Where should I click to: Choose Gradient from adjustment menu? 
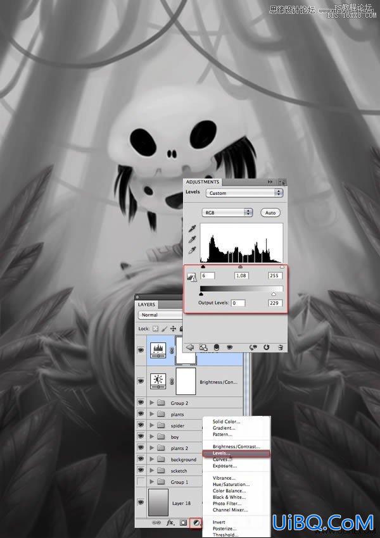[x=224, y=428]
